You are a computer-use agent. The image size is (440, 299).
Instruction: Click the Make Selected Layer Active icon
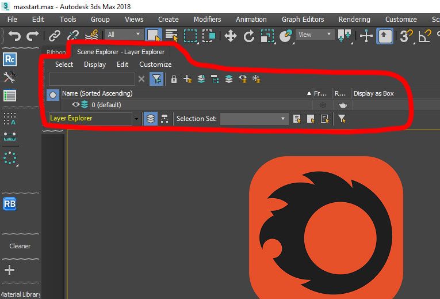(x=229, y=79)
